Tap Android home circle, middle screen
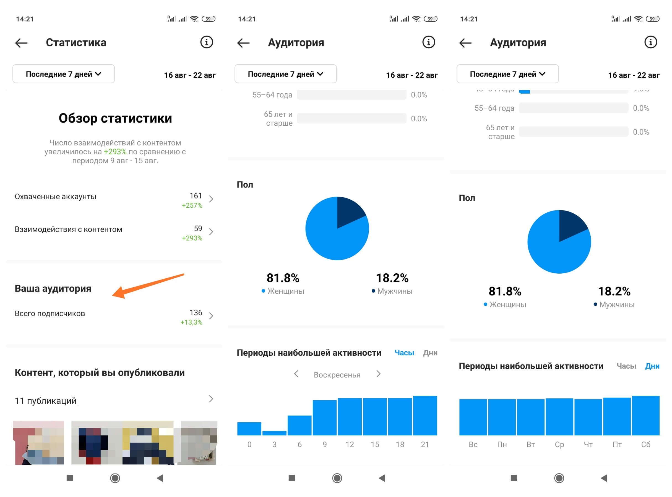 (x=337, y=478)
